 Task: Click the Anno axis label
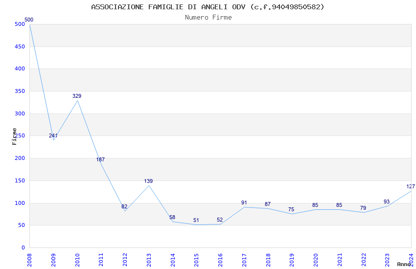pyautogui.click(x=404, y=264)
